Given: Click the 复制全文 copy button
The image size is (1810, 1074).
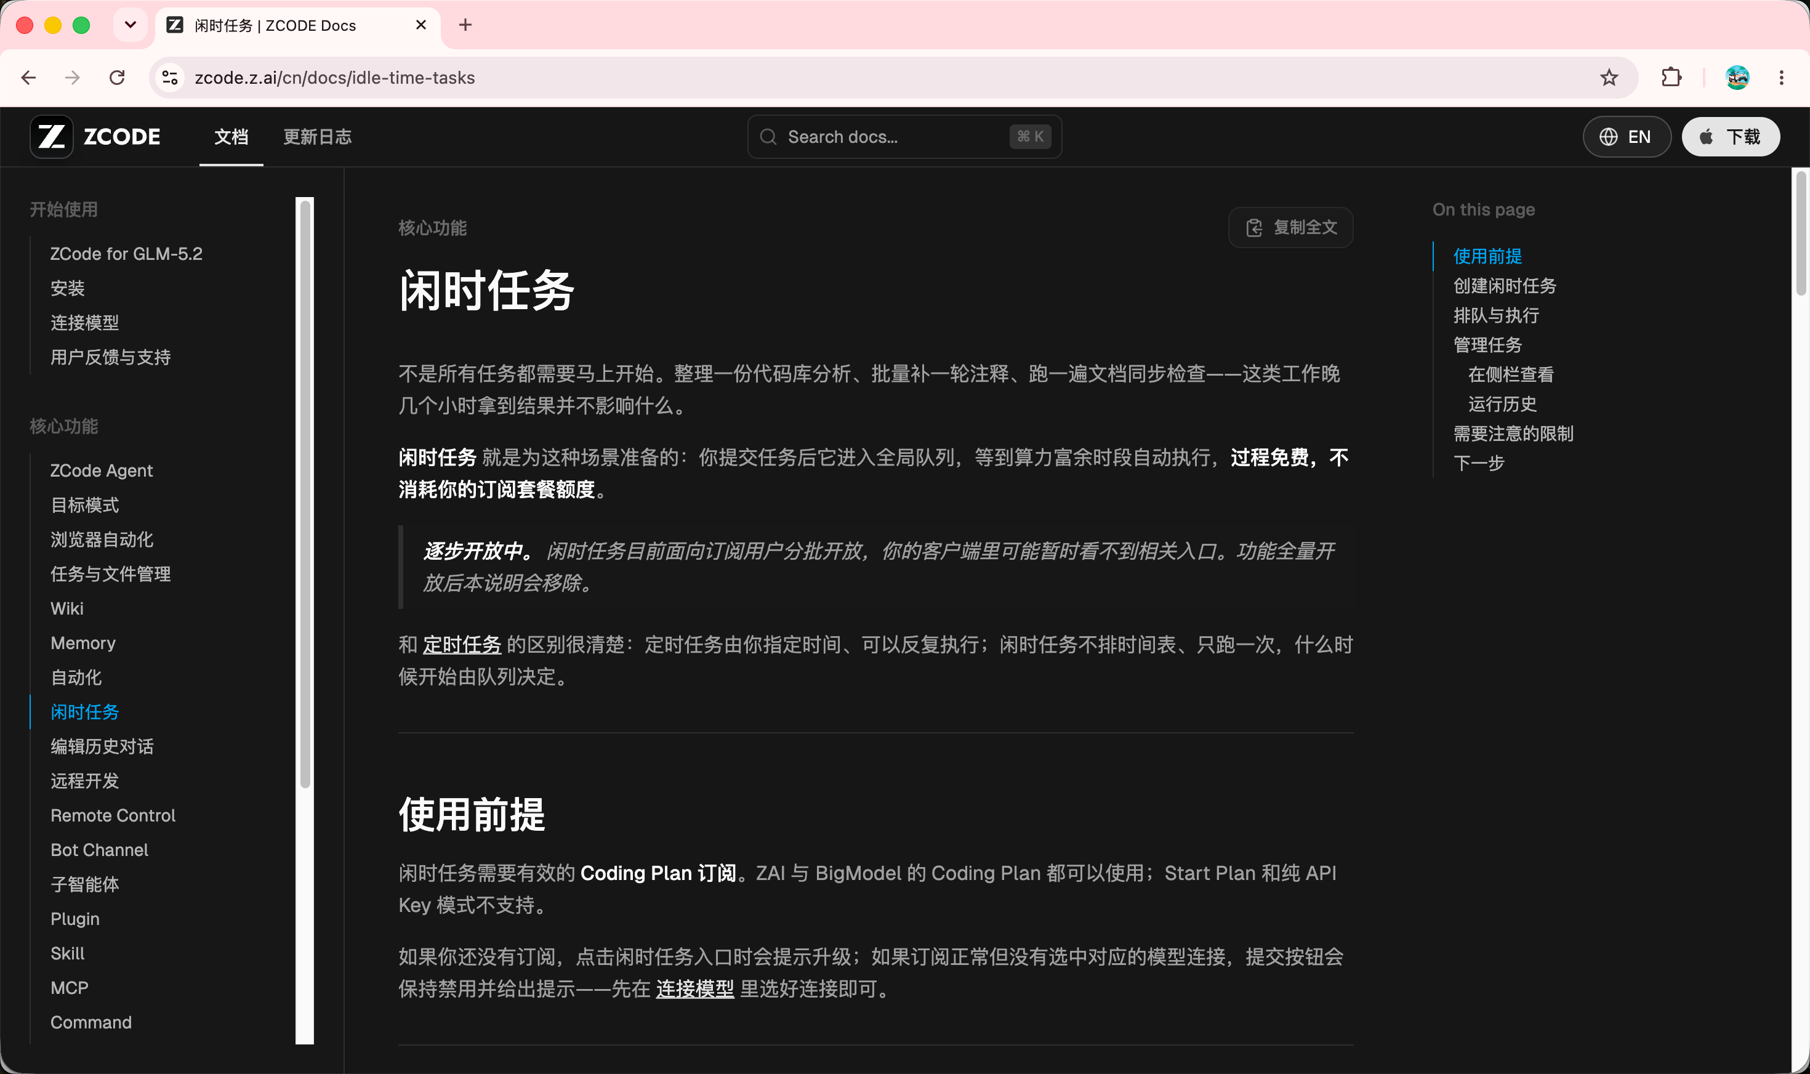Looking at the screenshot, I should tap(1290, 228).
